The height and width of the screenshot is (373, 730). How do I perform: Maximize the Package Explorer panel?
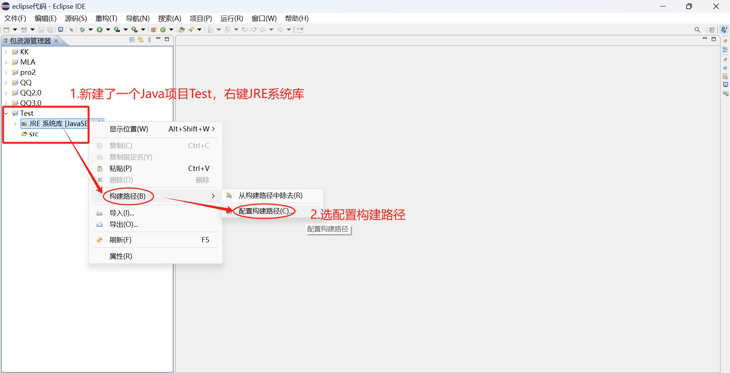[x=167, y=39]
